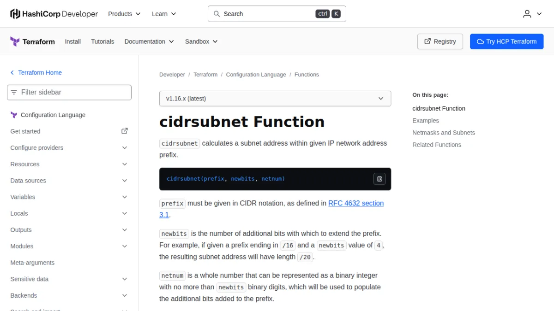
Task: Expand the Configure providers section
Action: click(x=125, y=148)
